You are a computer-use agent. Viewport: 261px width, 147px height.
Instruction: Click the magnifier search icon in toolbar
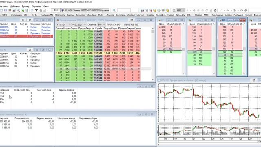tap(114, 10)
